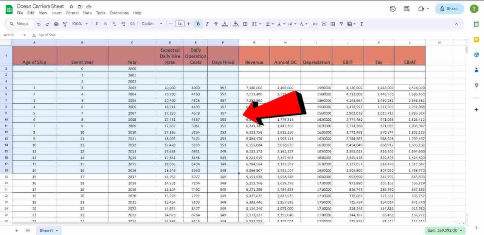Open the Data menu
Screen dimensions: 484x235
click(x=87, y=12)
